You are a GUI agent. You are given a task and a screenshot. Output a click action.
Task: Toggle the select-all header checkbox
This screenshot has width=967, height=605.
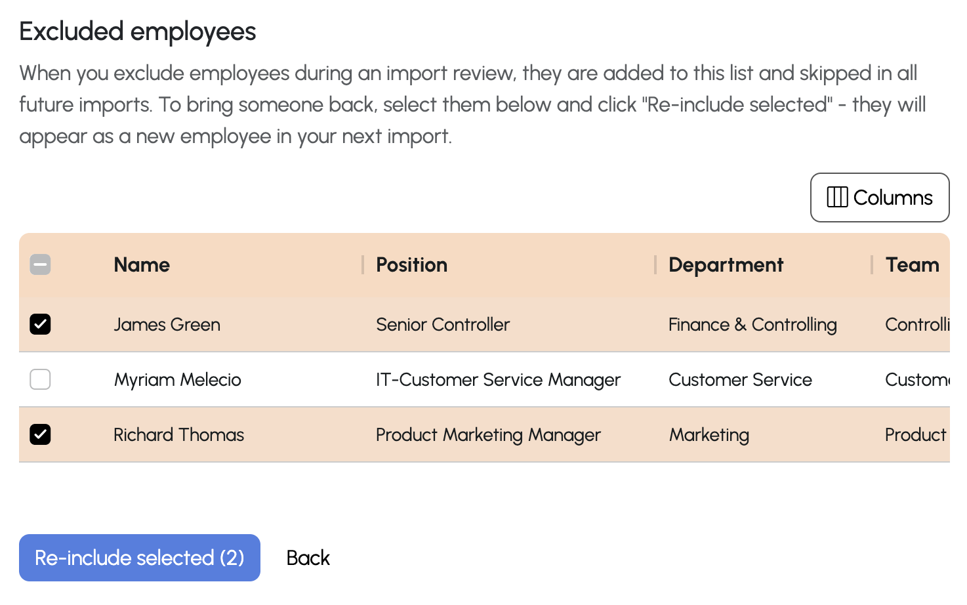tap(40, 265)
